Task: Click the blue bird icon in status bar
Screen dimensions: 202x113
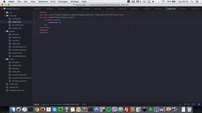Action: point(199,104)
